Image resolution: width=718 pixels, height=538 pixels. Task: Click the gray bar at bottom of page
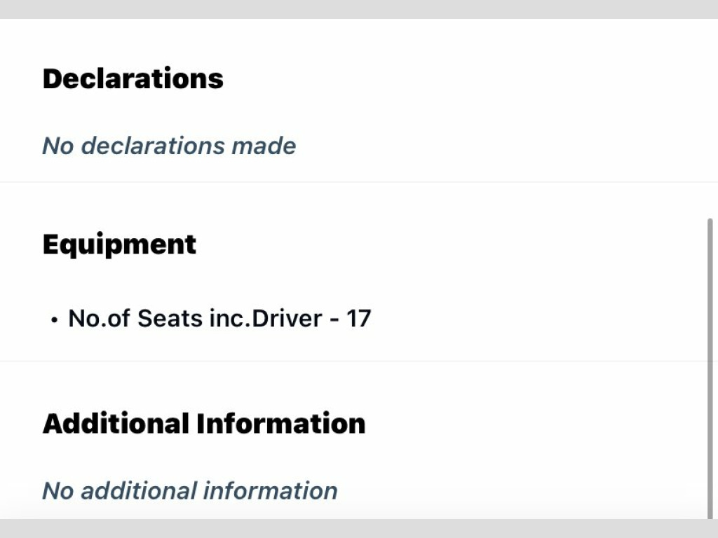pos(359,529)
